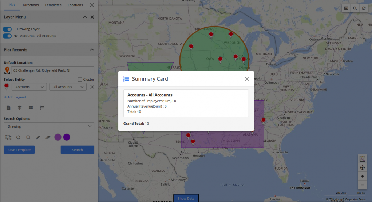Viewport: 372px width, 202px height.
Task: Click the map search magnifier icon
Action: [355, 8]
